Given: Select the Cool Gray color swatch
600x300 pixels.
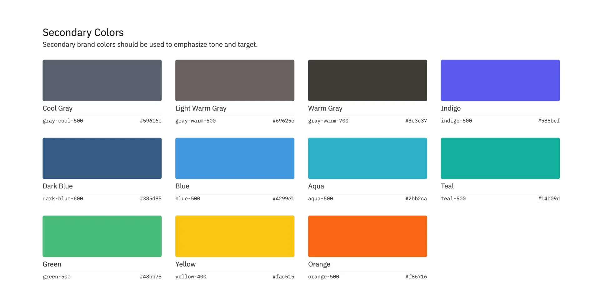Looking at the screenshot, I should tap(102, 80).
